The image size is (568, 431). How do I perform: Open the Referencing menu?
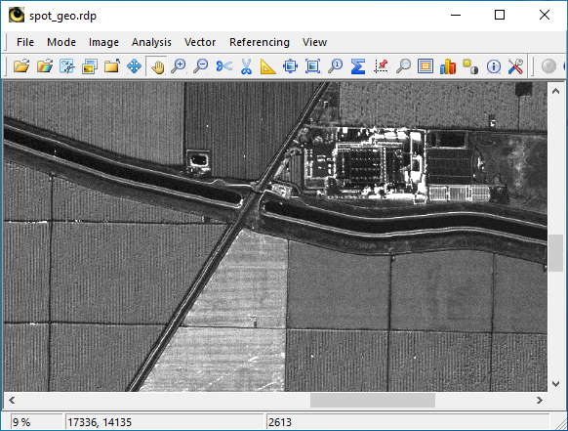[260, 42]
